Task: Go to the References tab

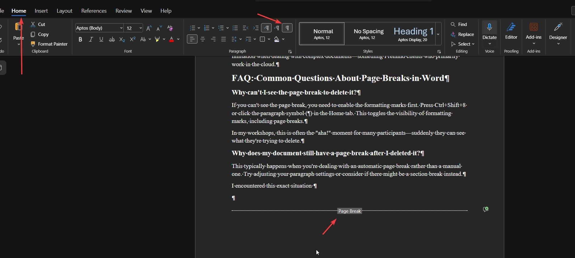Action: click(94, 11)
